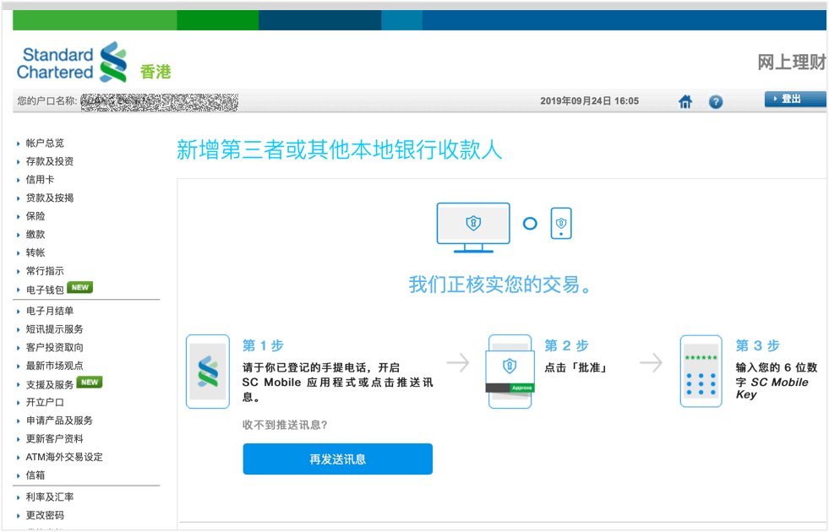This screenshot has height=532, width=829.
Task: Open 申请产品及服务 sidebar link
Action: [x=59, y=421]
